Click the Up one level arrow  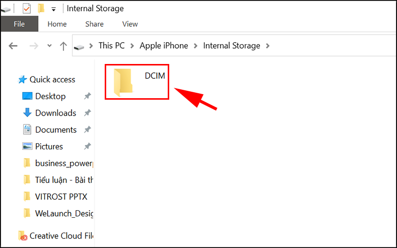click(x=64, y=46)
